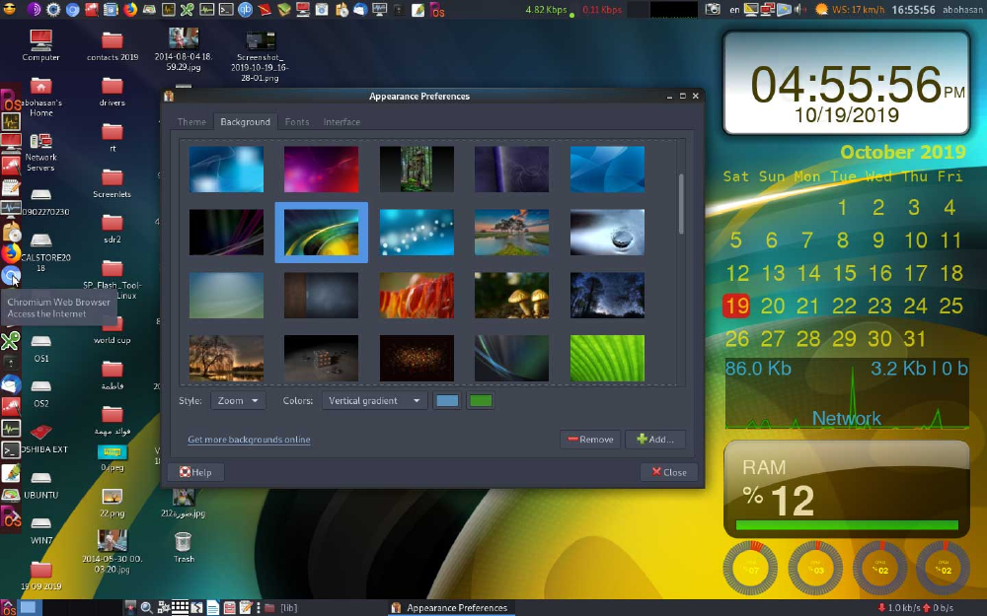Pick the green gradient color swatch
Screen dimensions: 987x616
481,400
